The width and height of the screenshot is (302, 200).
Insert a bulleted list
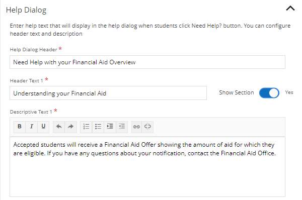pos(98,127)
